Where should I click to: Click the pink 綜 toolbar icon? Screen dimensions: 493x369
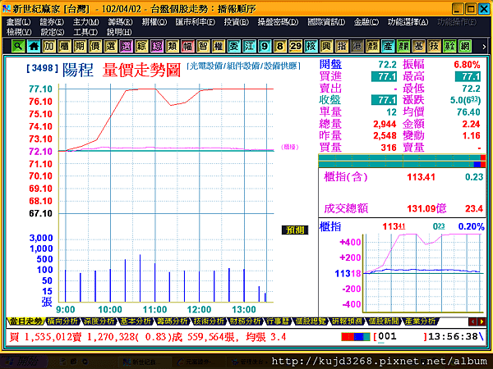[x=157, y=47]
